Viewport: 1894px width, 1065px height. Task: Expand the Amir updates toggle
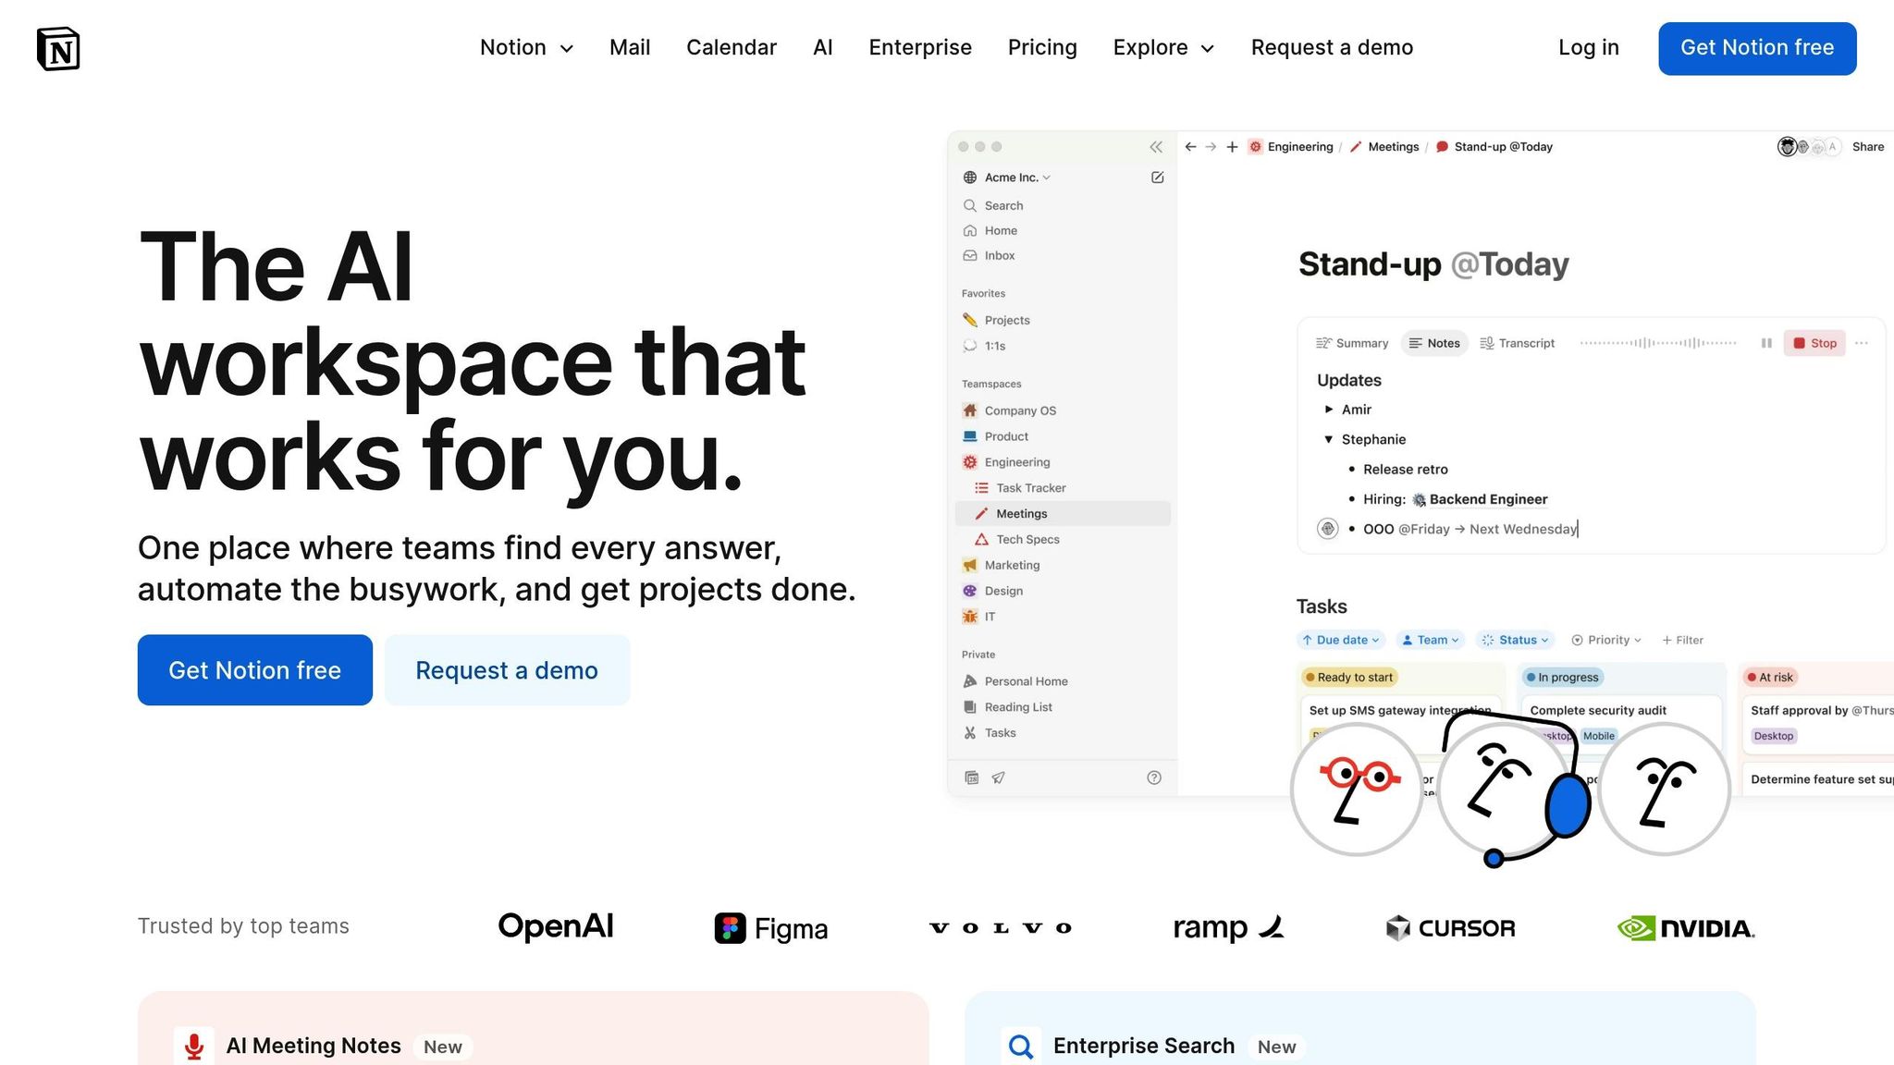coord(1329,409)
